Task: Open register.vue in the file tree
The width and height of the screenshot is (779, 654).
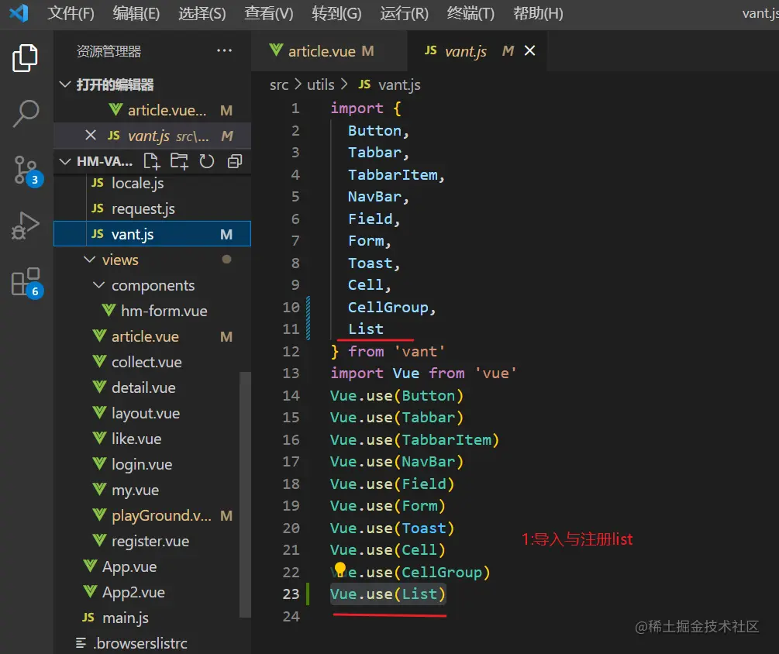Action: click(x=152, y=542)
